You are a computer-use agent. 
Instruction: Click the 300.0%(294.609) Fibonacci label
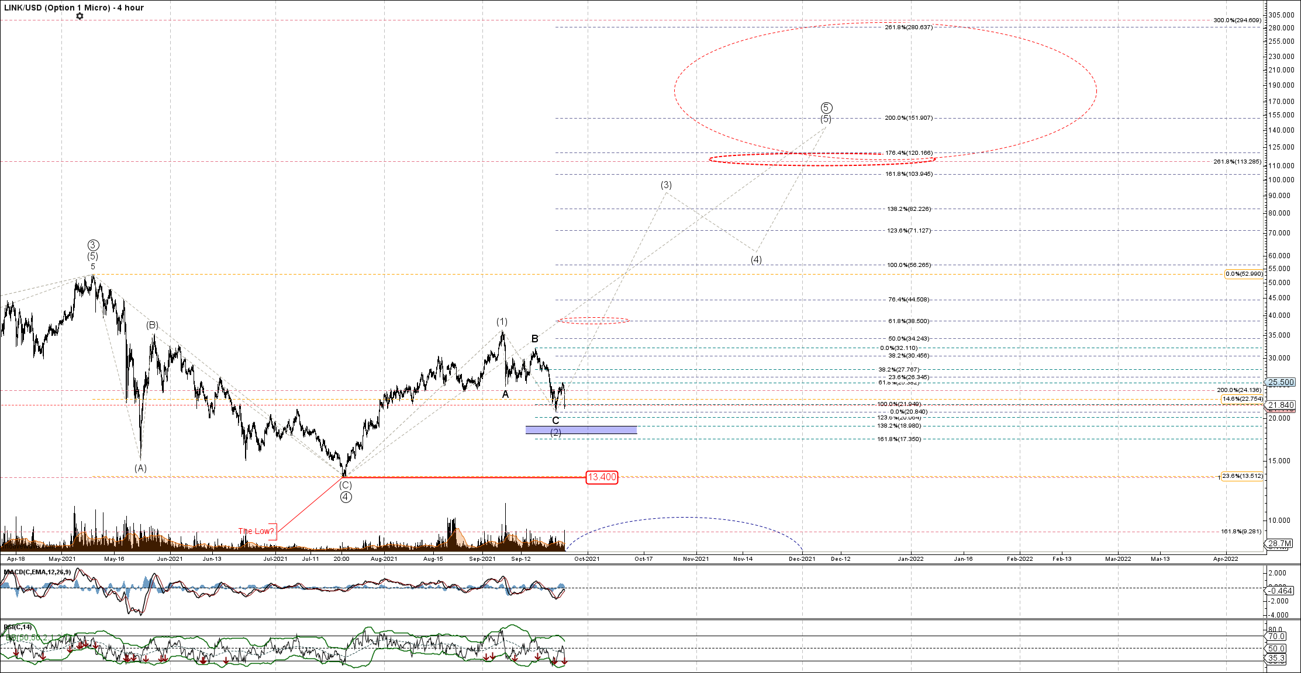click(1237, 20)
